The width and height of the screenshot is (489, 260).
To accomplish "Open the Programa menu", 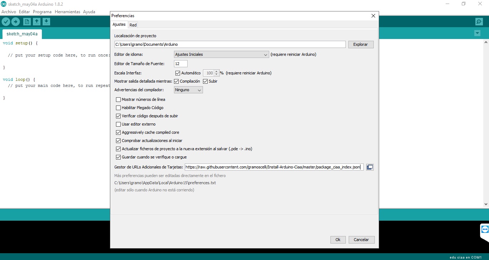I will [x=42, y=12].
